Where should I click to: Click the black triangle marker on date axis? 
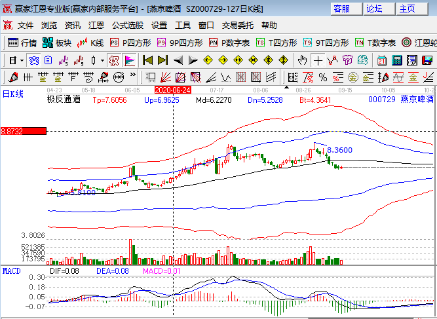(x=286, y=88)
